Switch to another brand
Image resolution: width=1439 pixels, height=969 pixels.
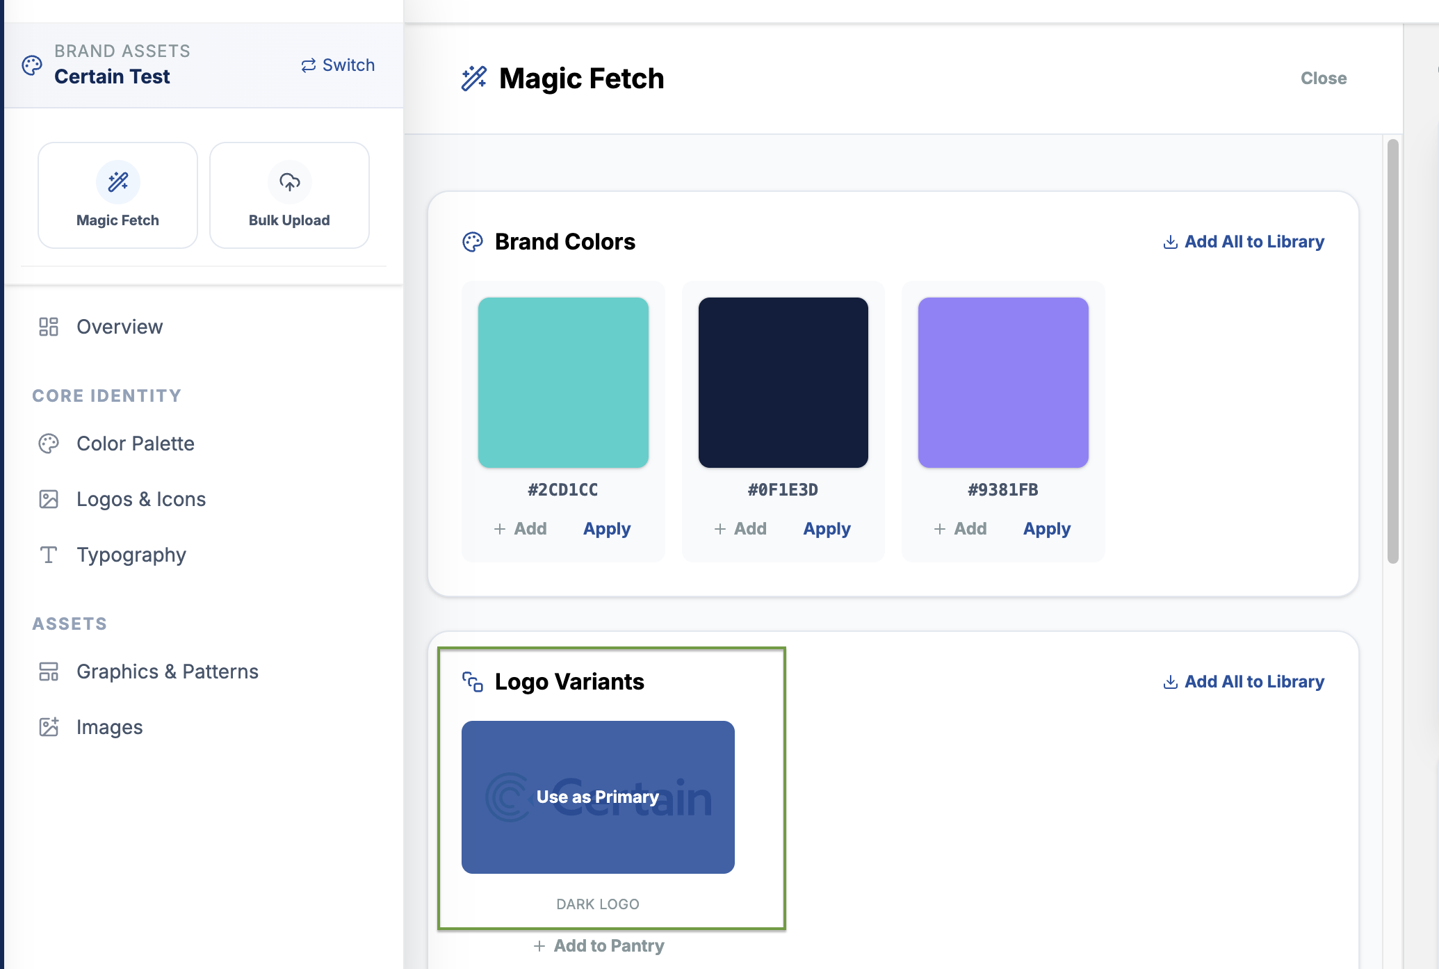(x=338, y=65)
